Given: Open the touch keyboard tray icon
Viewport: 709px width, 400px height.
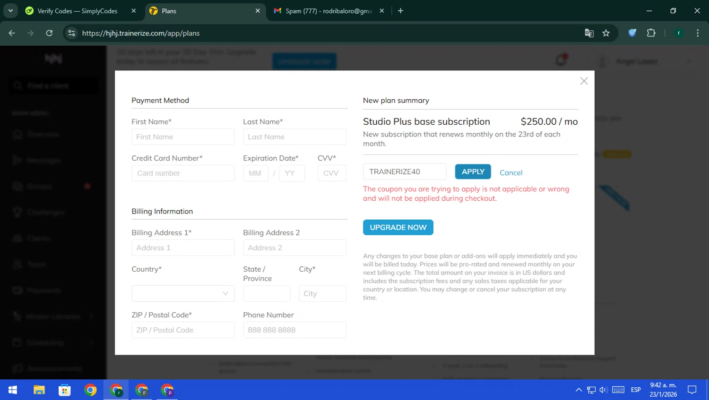Looking at the screenshot, I should pos(618,390).
